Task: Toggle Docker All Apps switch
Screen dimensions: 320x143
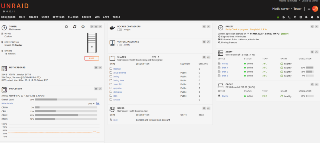Action: coord(120,29)
